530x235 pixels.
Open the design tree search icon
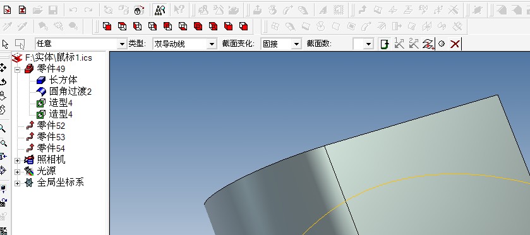(160, 11)
